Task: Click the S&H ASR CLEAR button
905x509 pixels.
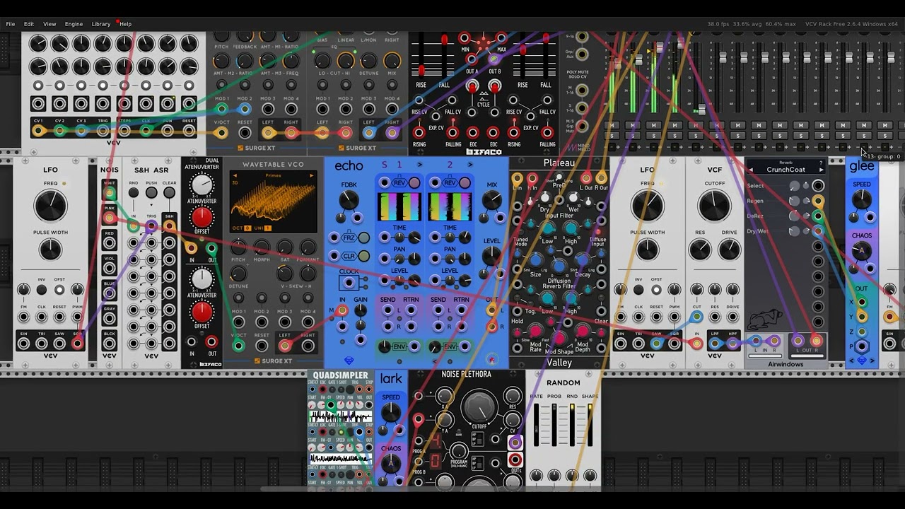Action: [169, 192]
